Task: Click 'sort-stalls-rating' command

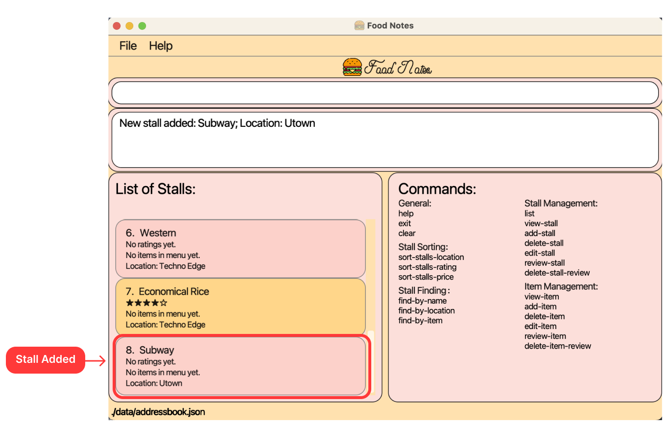Action: pyautogui.click(x=428, y=267)
